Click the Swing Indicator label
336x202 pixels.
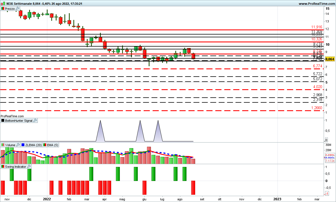[16, 166]
